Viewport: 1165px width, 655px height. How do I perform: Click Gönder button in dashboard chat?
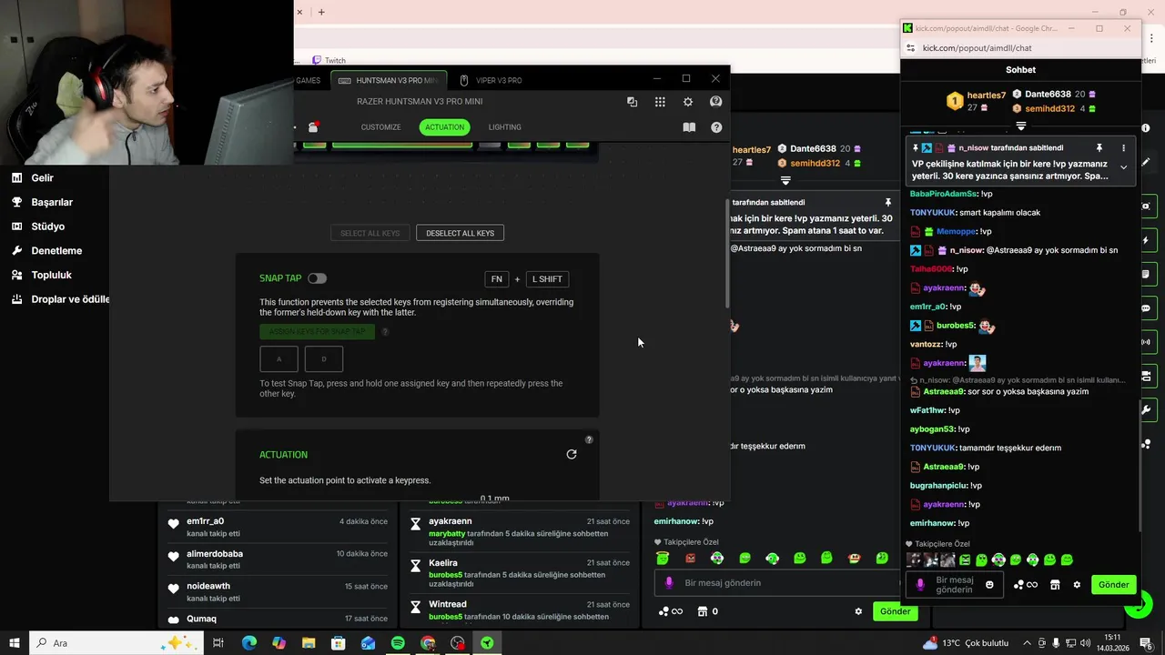click(x=895, y=611)
